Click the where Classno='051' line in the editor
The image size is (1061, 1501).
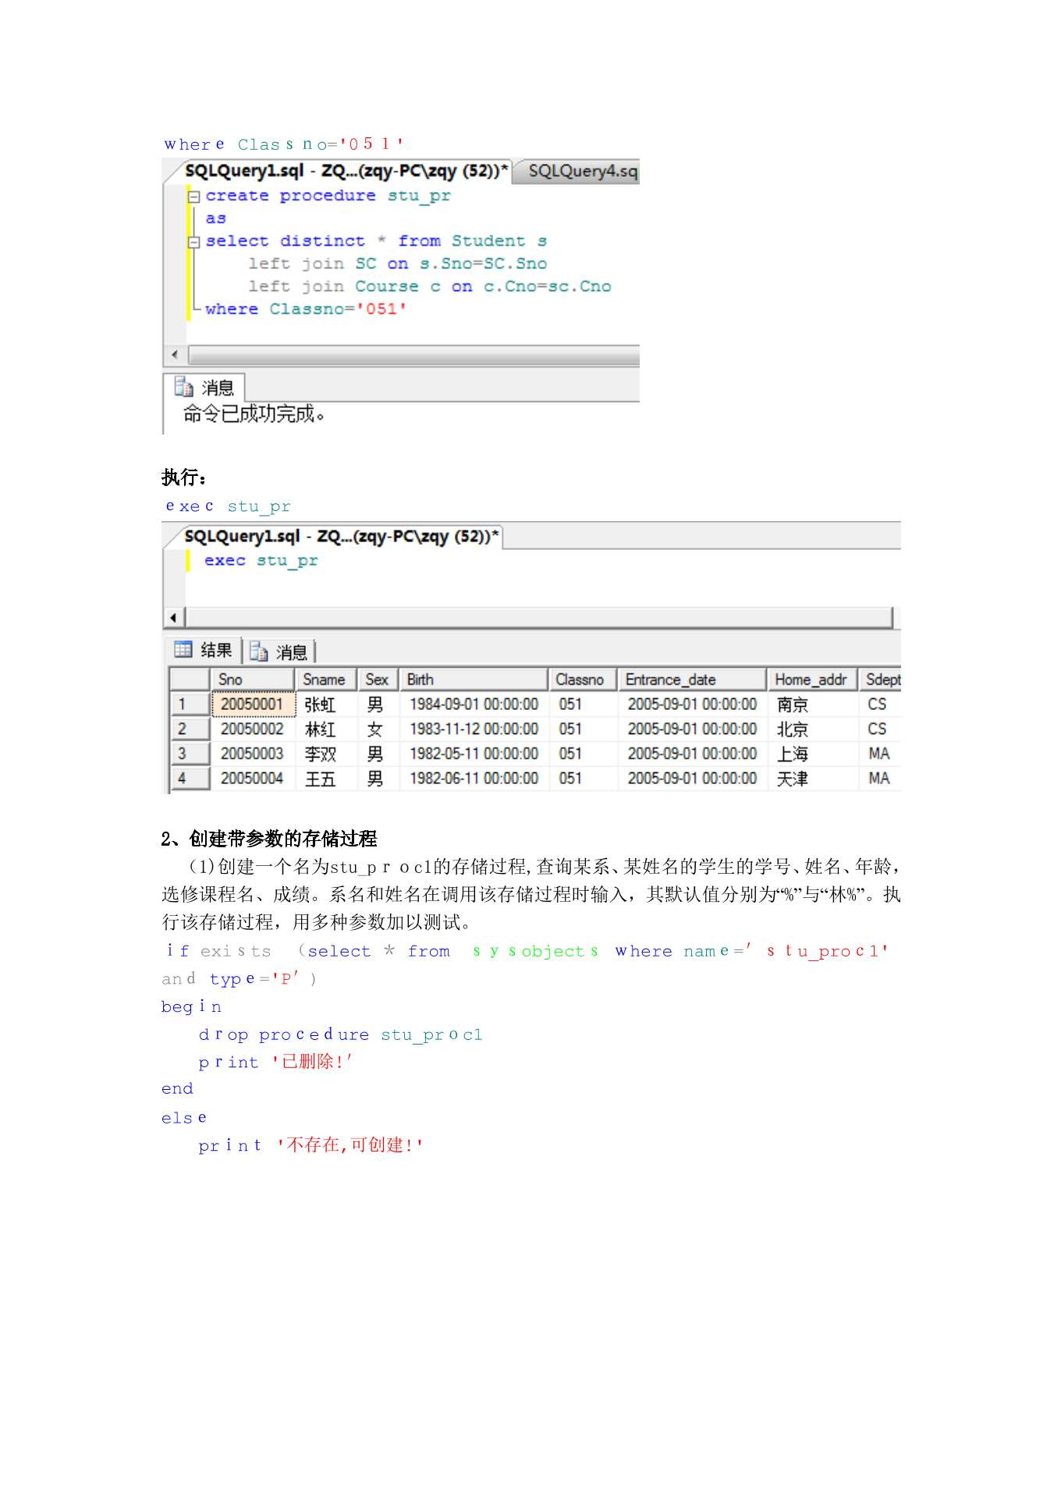pyautogui.click(x=306, y=309)
